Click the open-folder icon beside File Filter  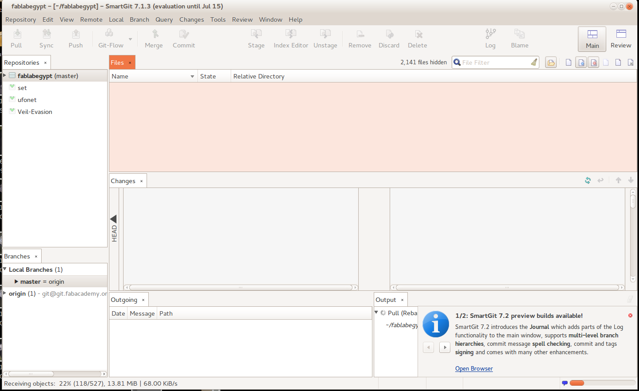click(551, 63)
